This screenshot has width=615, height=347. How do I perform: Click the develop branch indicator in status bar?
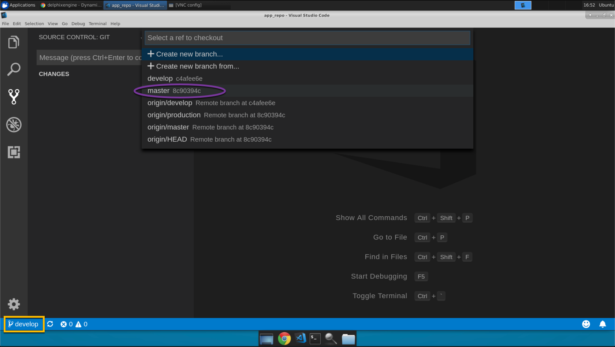pyautogui.click(x=23, y=324)
